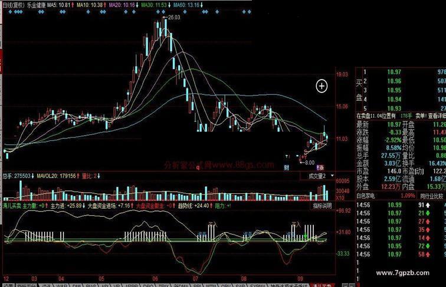Click the 10.99 trade row at 14:56
Image resolution: width=446 pixels, height=287 pixels.
(x=401, y=205)
